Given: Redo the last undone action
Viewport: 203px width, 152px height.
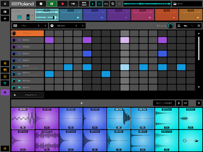Looking at the screenshot, I should (119, 4).
